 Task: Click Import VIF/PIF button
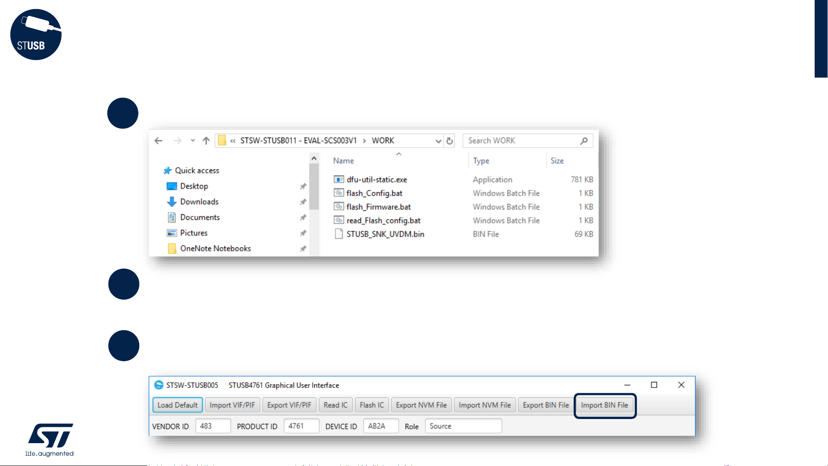click(x=232, y=405)
